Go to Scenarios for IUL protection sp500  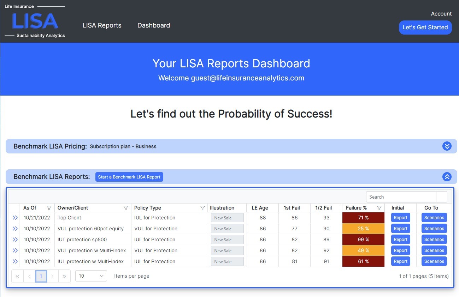tap(434, 240)
